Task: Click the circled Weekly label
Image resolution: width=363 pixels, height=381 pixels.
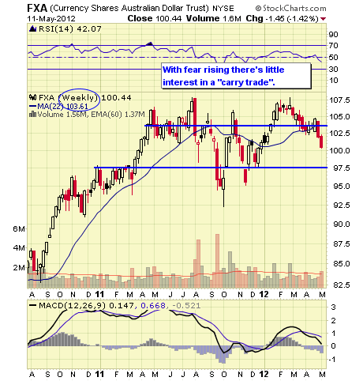Action: pos(79,98)
